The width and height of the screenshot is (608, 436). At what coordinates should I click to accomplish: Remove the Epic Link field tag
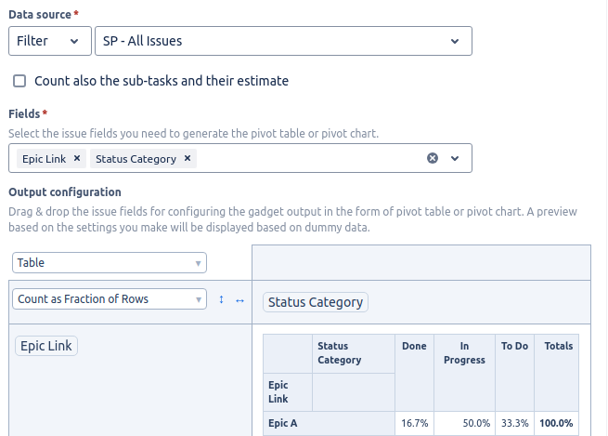tap(77, 159)
